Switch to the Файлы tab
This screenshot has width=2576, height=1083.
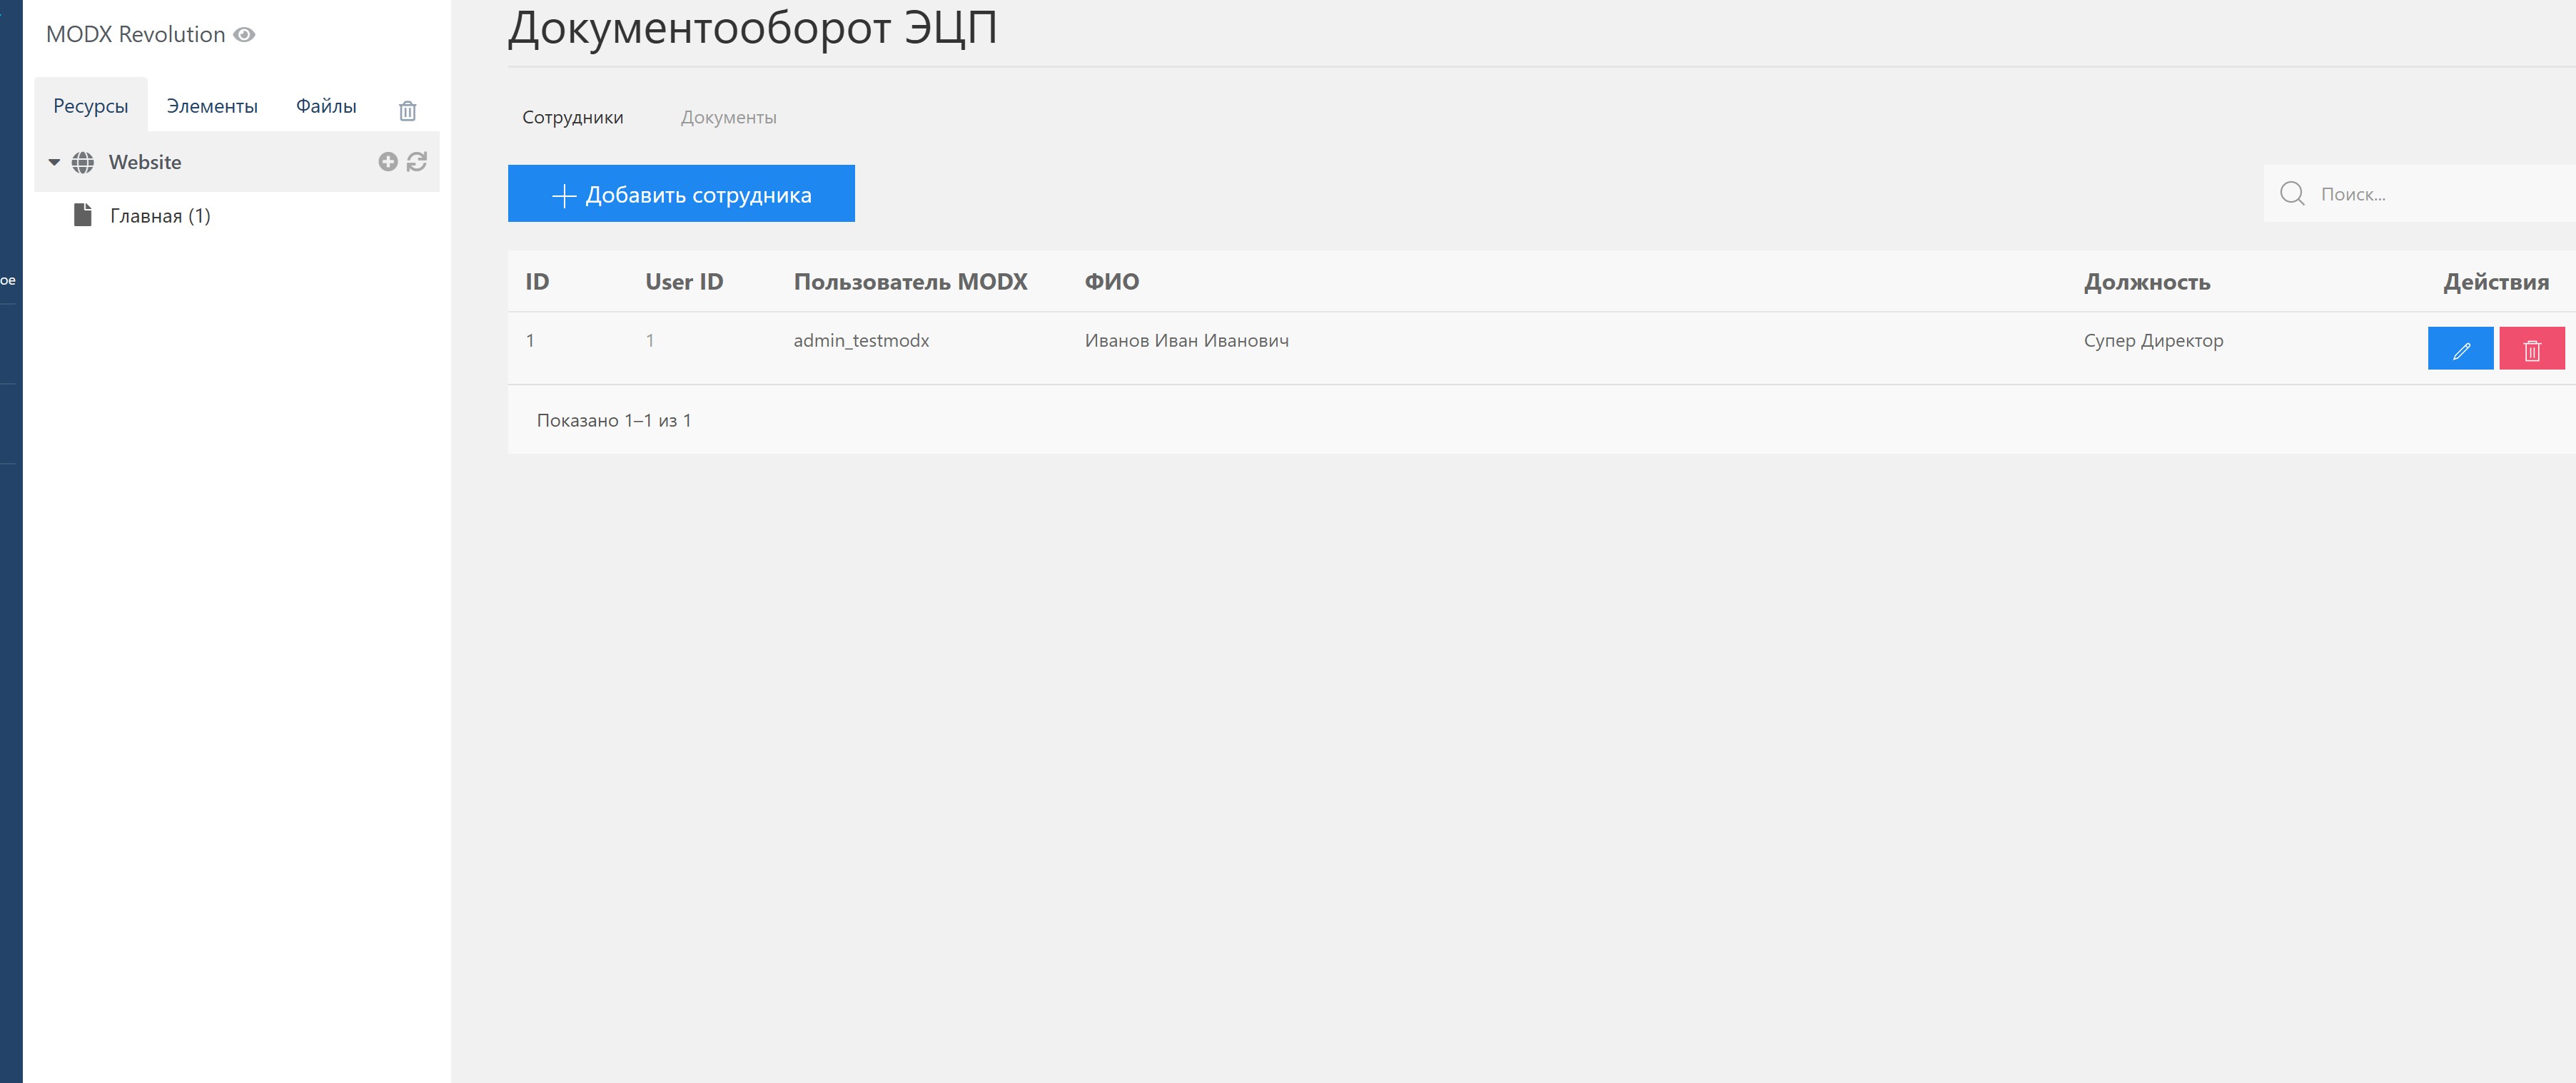[x=326, y=106]
